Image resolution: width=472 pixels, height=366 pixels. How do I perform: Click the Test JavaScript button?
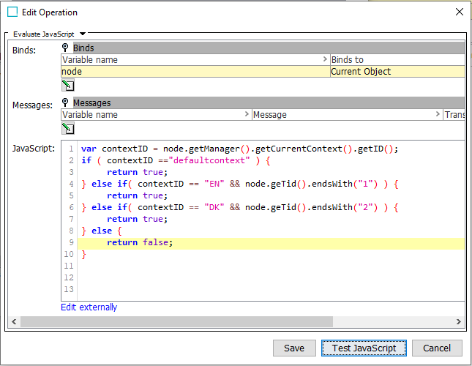click(x=364, y=348)
